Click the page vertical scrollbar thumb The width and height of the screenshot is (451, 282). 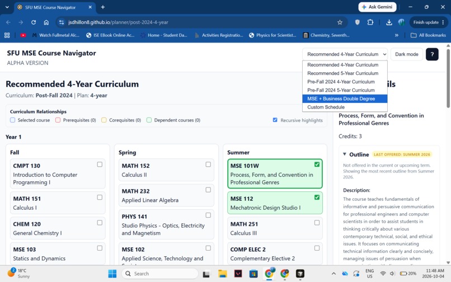coord(448,78)
